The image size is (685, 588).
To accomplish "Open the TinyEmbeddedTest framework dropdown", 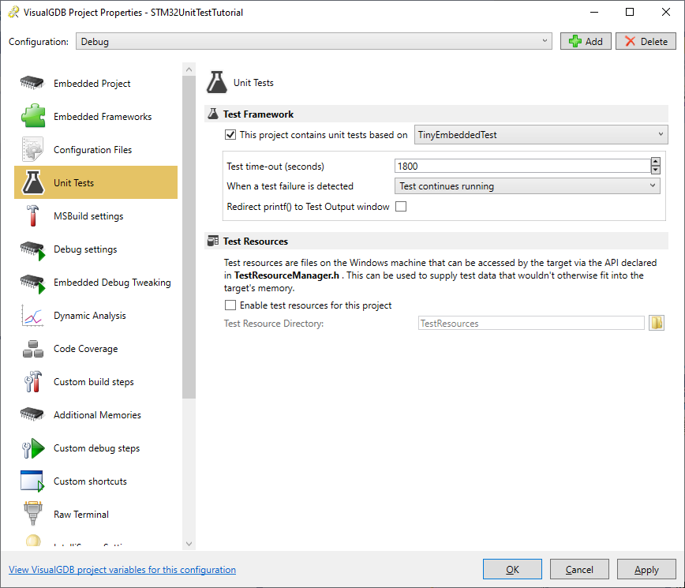I will (541, 134).
